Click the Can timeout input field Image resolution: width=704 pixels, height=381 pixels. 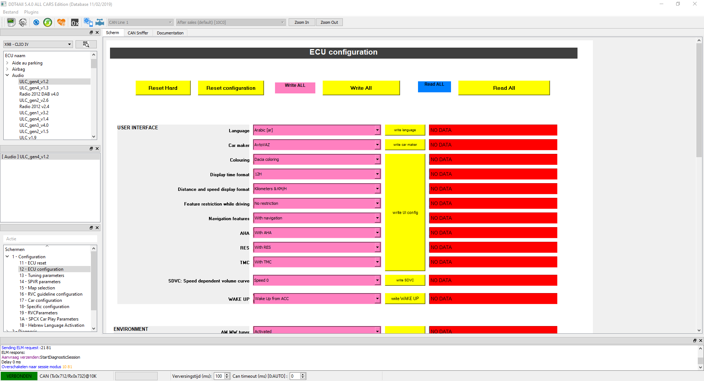tap(295, 376)
